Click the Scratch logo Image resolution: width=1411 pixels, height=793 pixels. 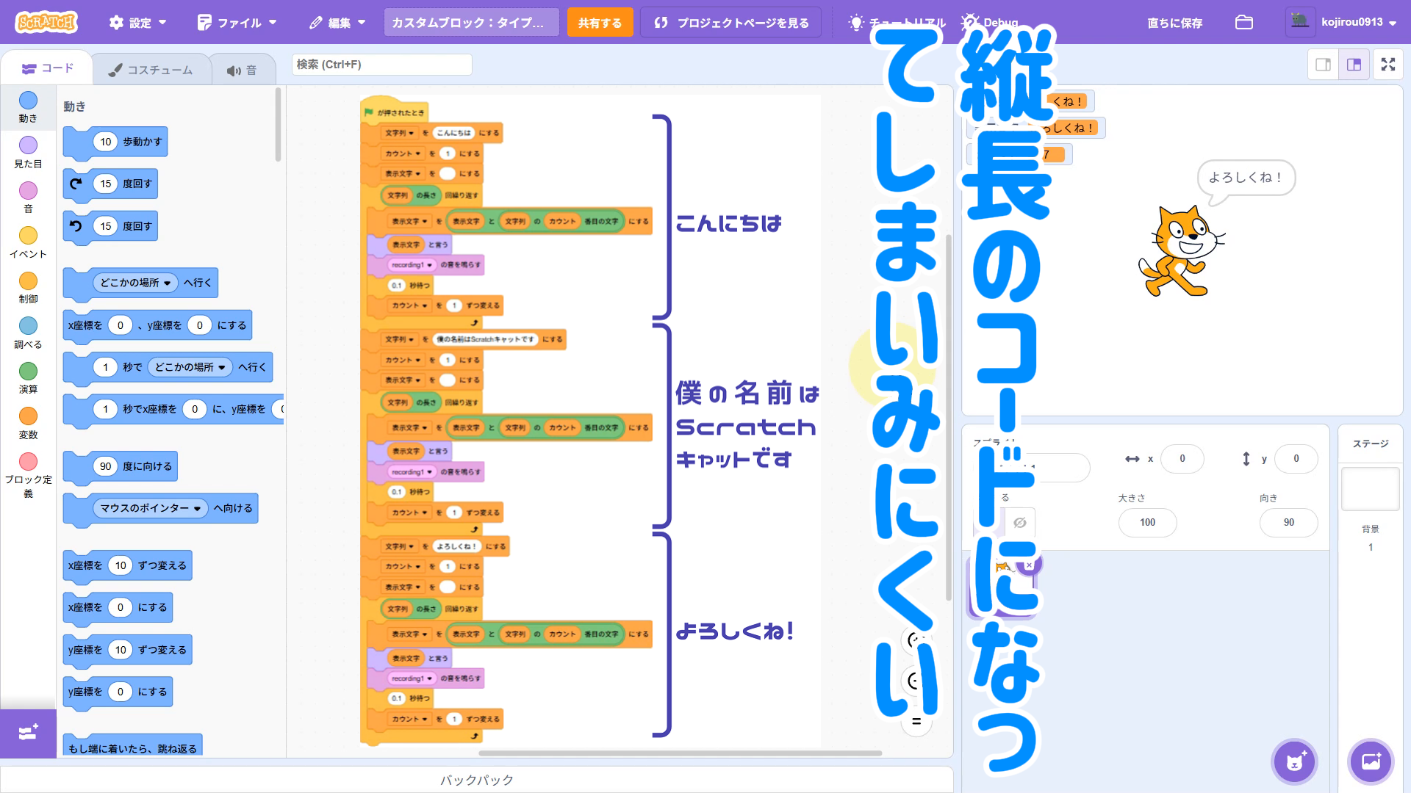[46, 22]
